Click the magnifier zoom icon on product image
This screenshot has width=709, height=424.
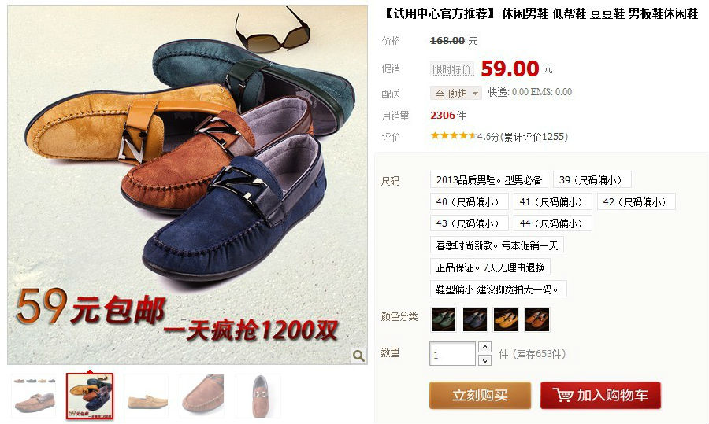coord(358,356)
